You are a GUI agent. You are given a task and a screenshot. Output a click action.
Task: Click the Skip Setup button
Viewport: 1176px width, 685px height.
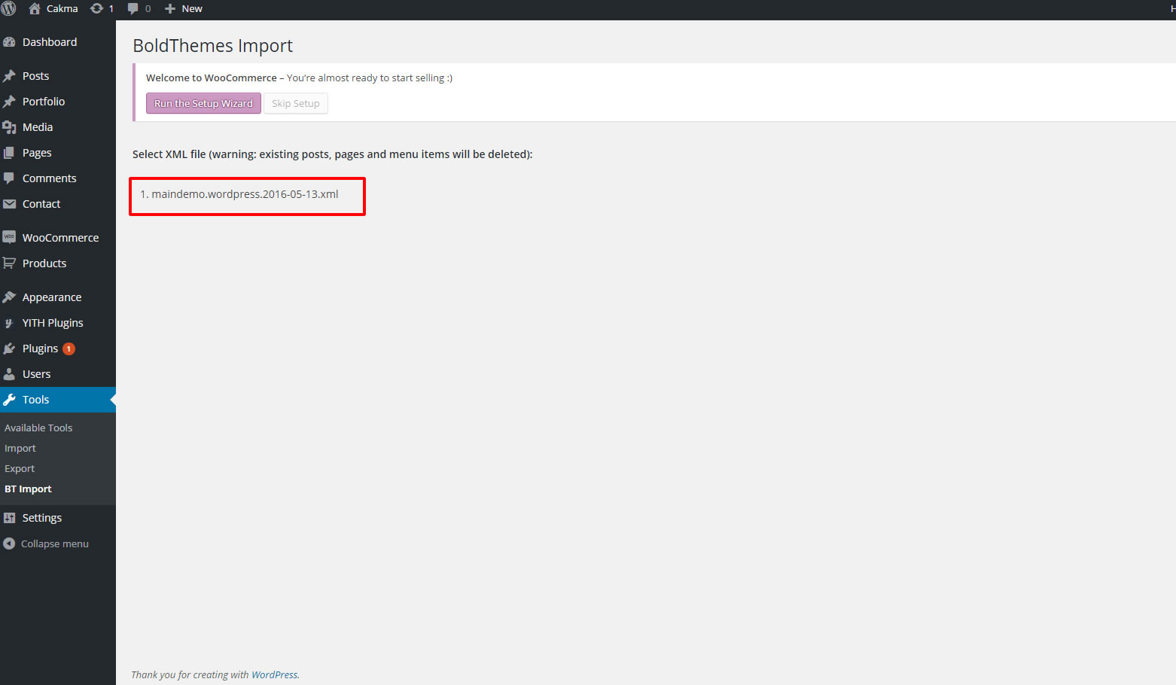click(x=296, y=103)
